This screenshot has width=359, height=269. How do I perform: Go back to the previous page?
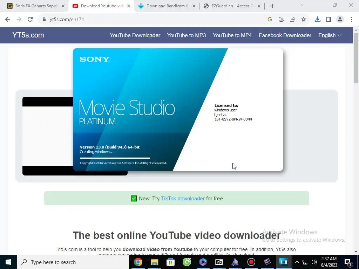point(8,20)
